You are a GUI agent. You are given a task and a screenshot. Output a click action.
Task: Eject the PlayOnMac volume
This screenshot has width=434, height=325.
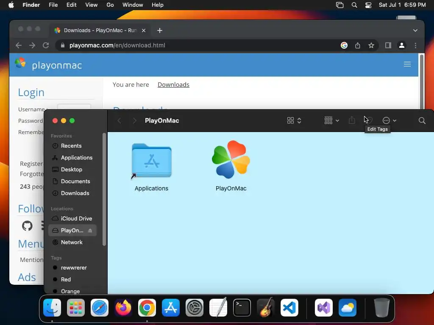click(90, 231)
